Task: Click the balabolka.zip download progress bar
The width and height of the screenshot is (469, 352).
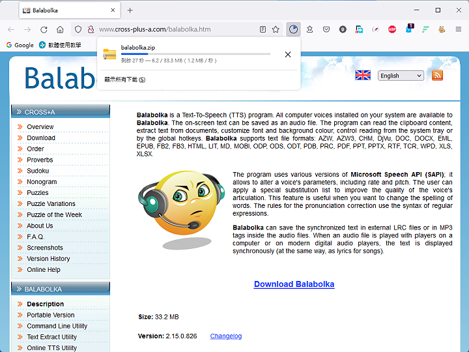Action: (195, 54)
